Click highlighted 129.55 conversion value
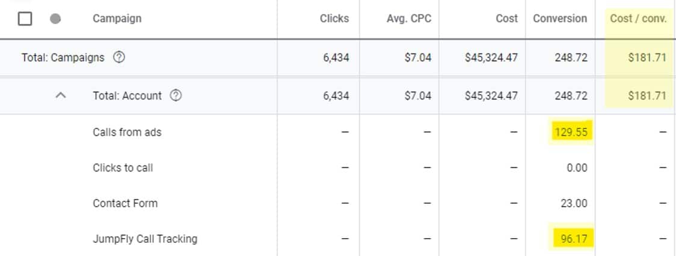 (571, 132)
